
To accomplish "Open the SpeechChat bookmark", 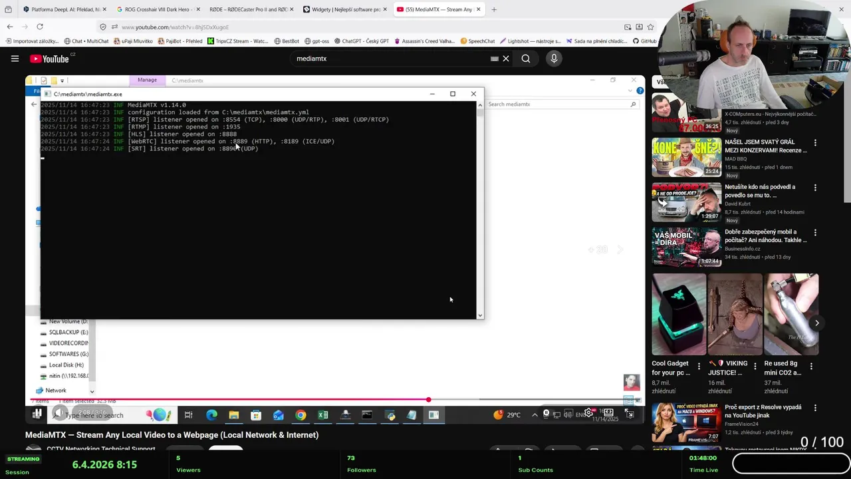I will coord(477,41).
